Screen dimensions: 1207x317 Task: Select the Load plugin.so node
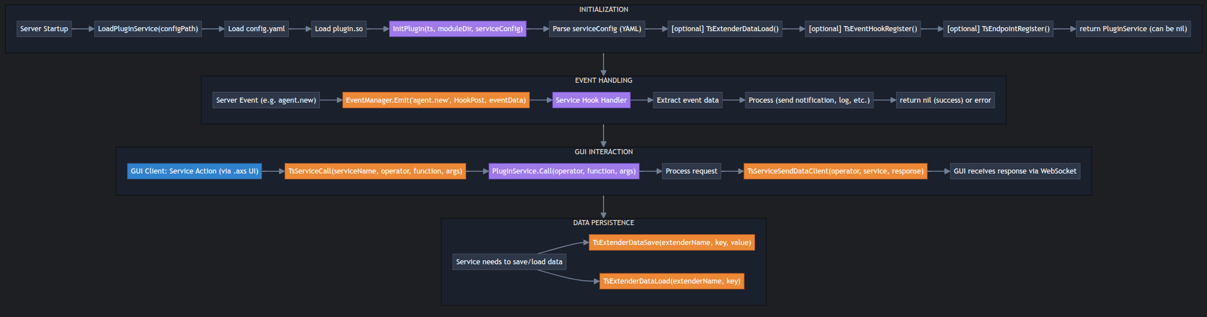tap(339, 29)
